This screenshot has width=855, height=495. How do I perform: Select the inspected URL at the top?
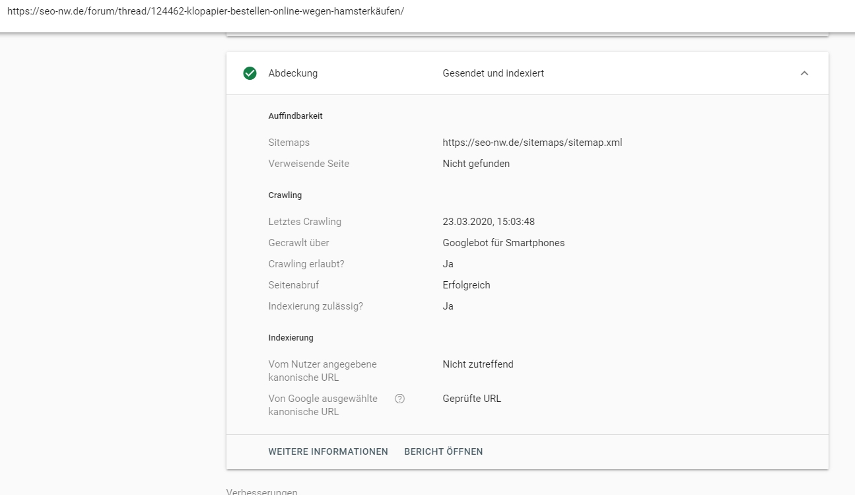click(x=205, y=11)
